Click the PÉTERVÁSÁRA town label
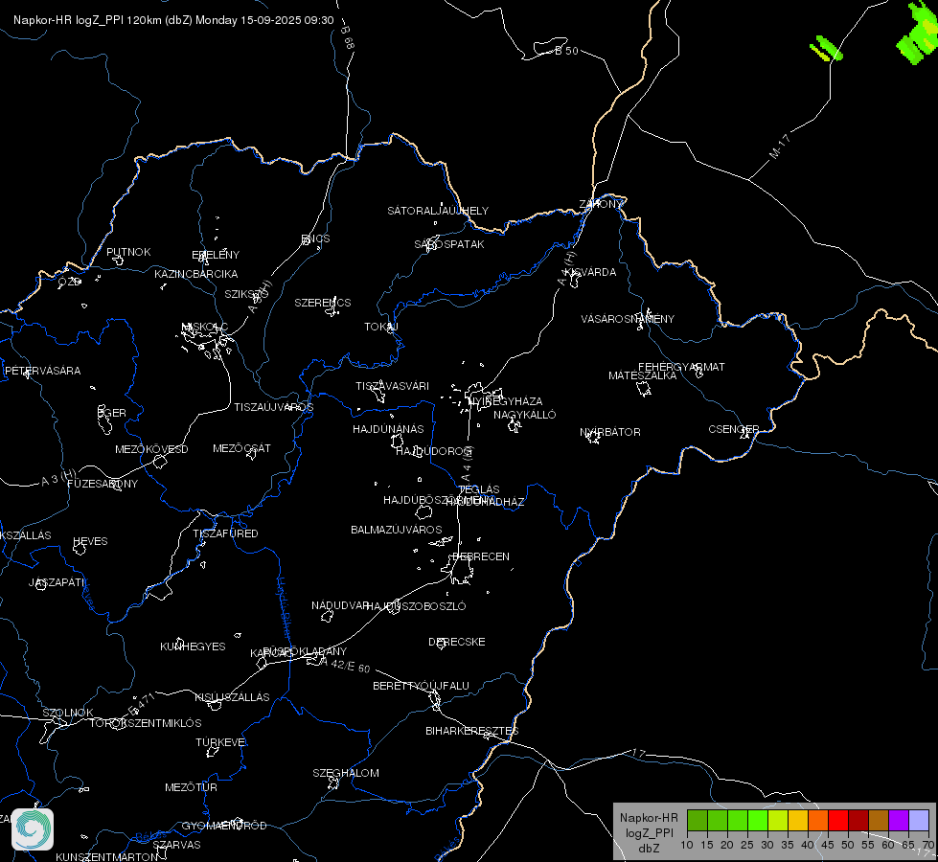Image resolution: width=938 pixels, height=862 pixels. [x=42, y=371]
